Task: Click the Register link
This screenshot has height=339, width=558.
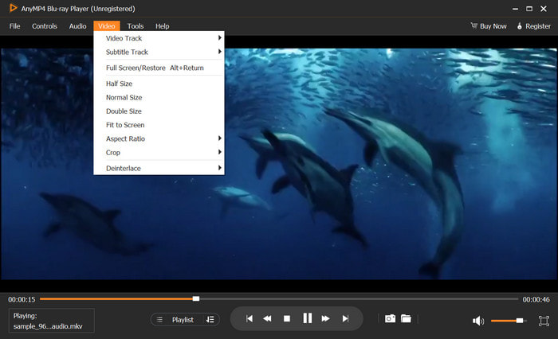Action: pyautogui.click(x=538, y=26)
